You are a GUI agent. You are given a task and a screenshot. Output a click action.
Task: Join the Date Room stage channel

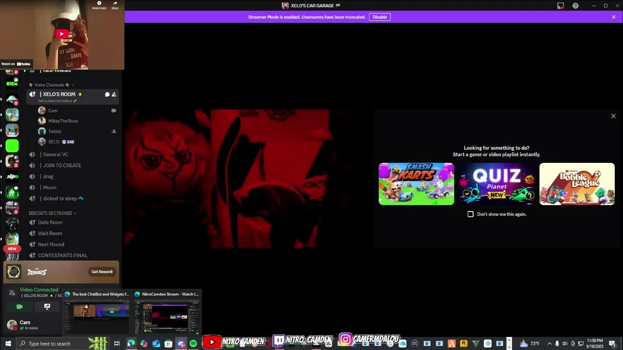pos(73,223)
